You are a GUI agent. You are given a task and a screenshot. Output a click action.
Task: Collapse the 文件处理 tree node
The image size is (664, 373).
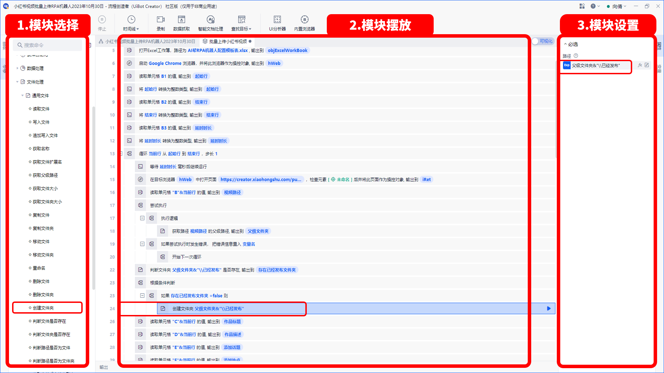pos(17,82)
